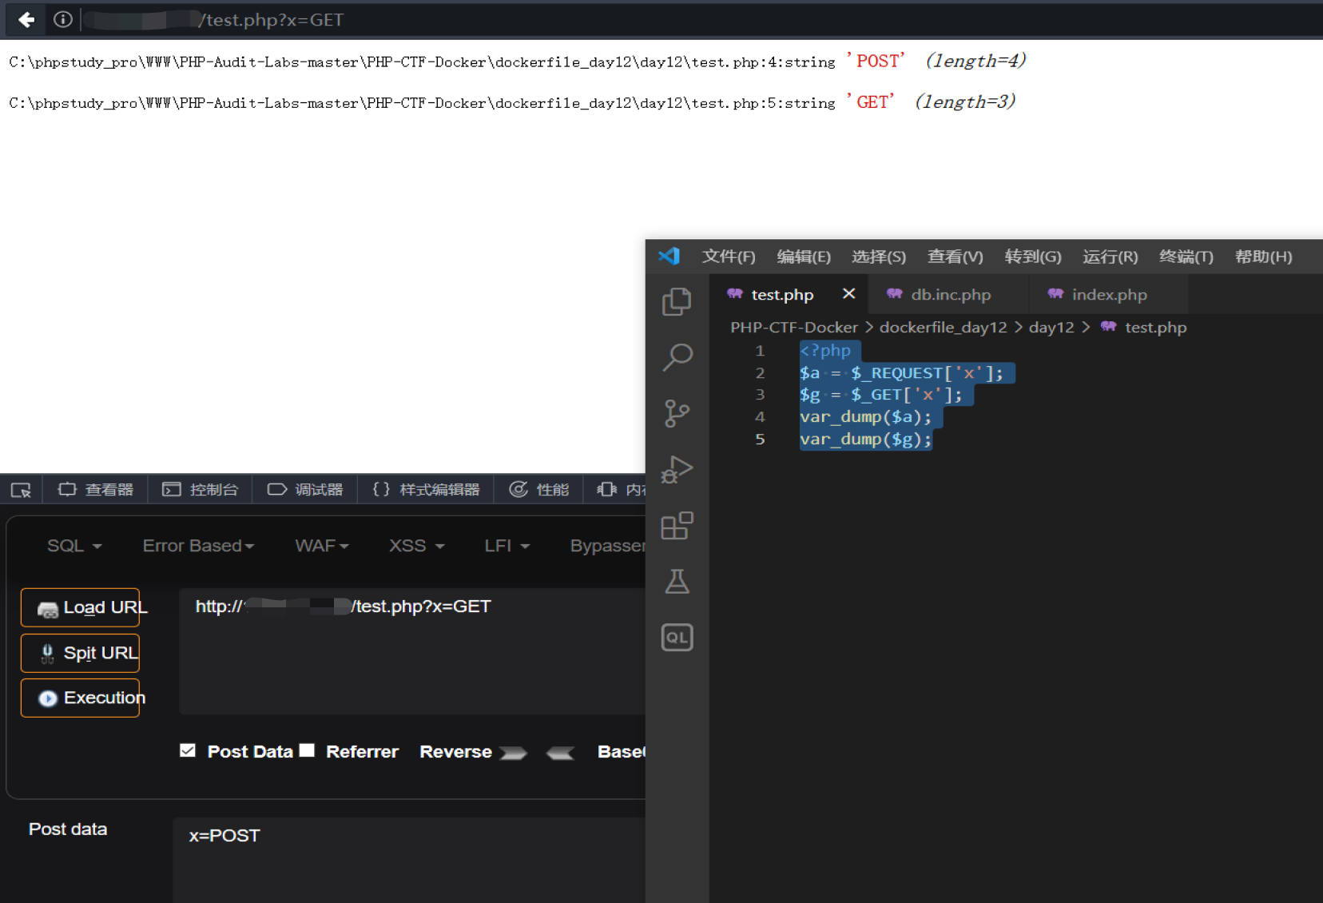Open the 帮助(H) menu
The height and width of the screenshot is (903, 1323).
pyautogui.click(x=1263, y=257)
